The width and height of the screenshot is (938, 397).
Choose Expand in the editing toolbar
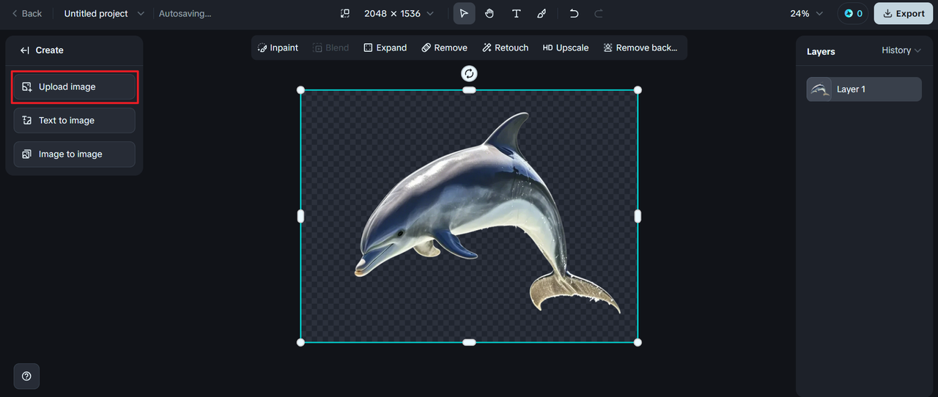(385, 48)
